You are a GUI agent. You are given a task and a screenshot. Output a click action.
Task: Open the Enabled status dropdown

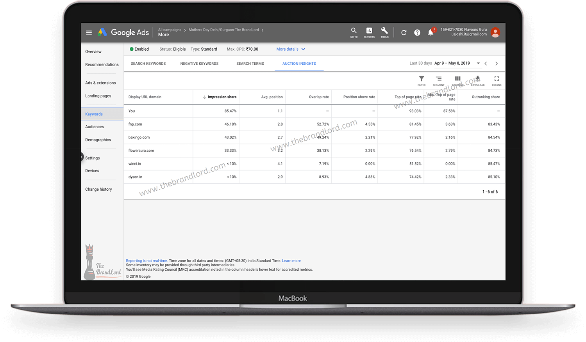[139, 49]
